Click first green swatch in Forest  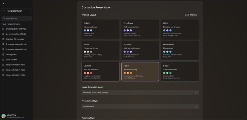pos(164,73)
